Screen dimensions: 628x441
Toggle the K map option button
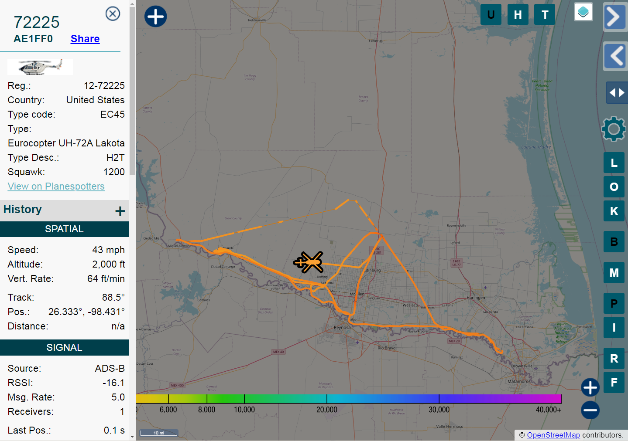point(614,211)
